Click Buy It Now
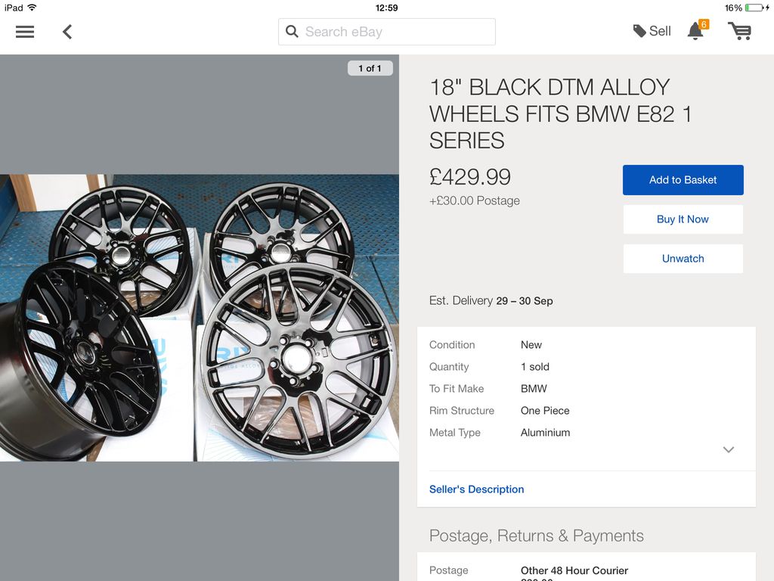The height and width of the screenshot is (581, 774). [683, 219]
